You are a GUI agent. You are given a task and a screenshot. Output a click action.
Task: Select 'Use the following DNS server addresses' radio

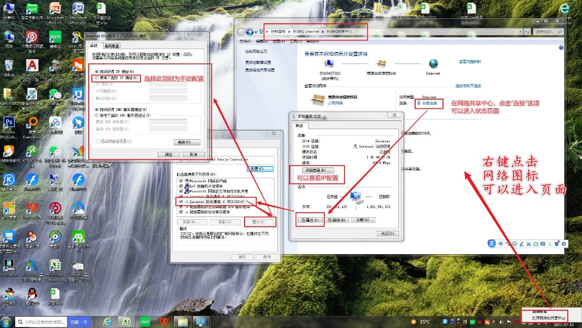(97, 115)
